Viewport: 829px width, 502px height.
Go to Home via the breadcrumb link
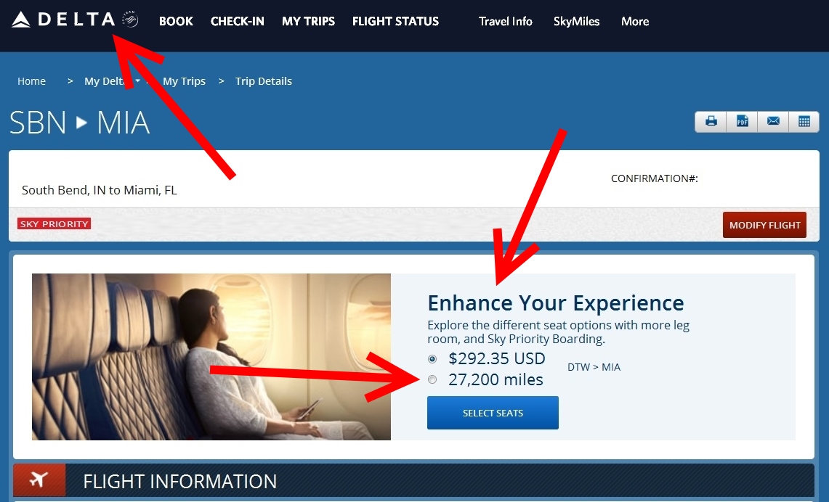(x=31, y=81)
